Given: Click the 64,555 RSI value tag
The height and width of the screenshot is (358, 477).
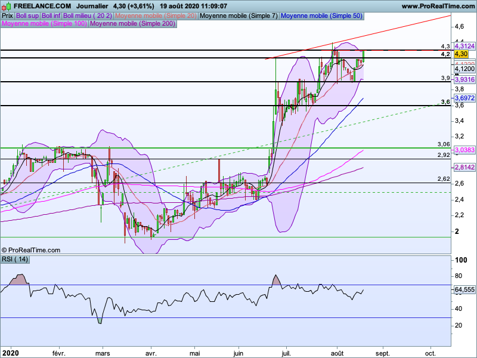Looking at the screenshot, I should click(464, 289).
